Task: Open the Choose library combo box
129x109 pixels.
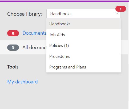Action: (x=83, y=14)
